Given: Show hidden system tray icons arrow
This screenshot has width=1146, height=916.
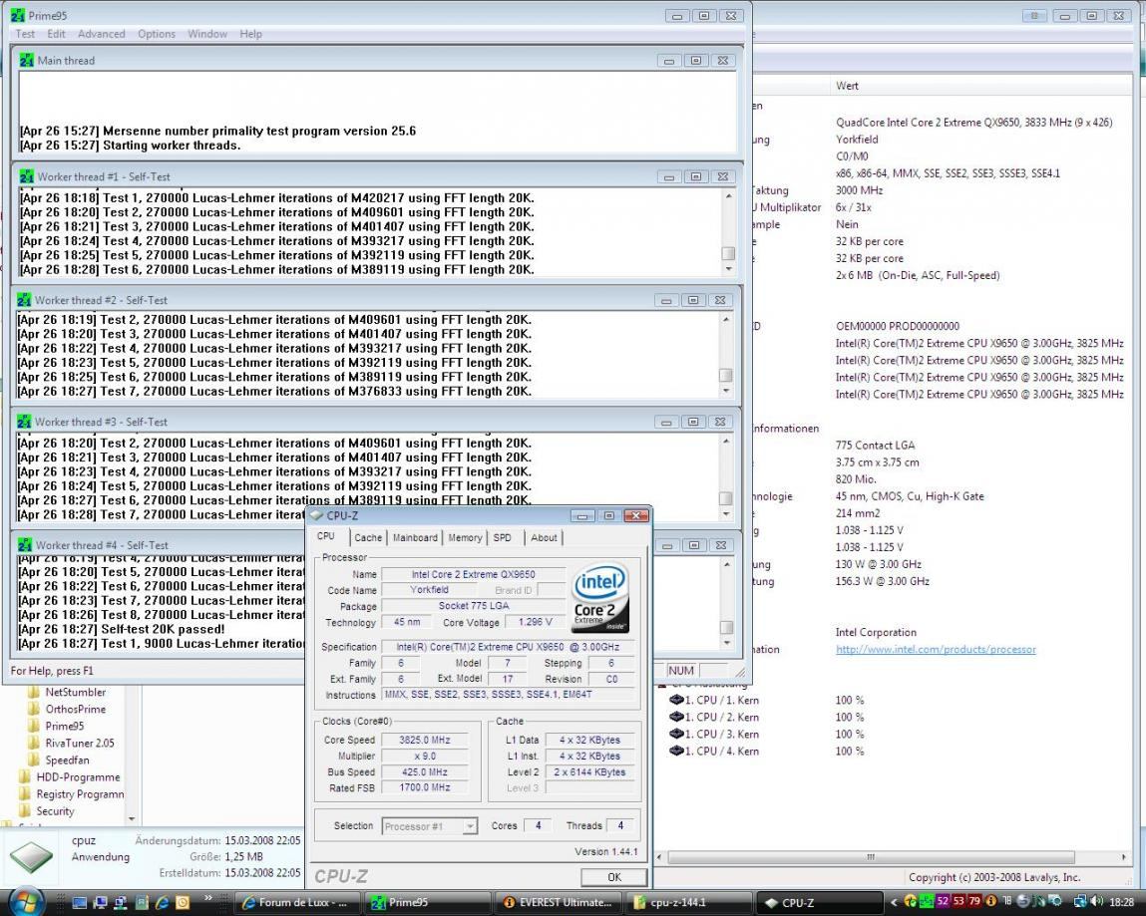Looking at the screenshot, I should pos(894,902).
